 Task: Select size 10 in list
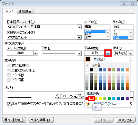tap(121, 34)
